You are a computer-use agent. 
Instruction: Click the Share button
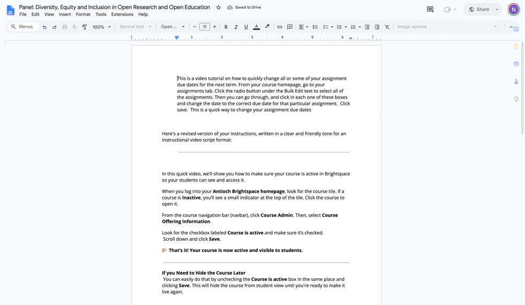pos(479,10)
